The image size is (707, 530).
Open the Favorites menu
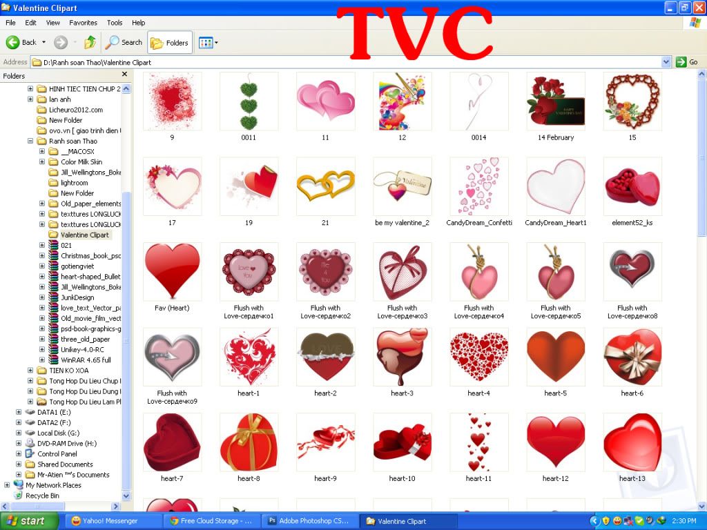83,23
